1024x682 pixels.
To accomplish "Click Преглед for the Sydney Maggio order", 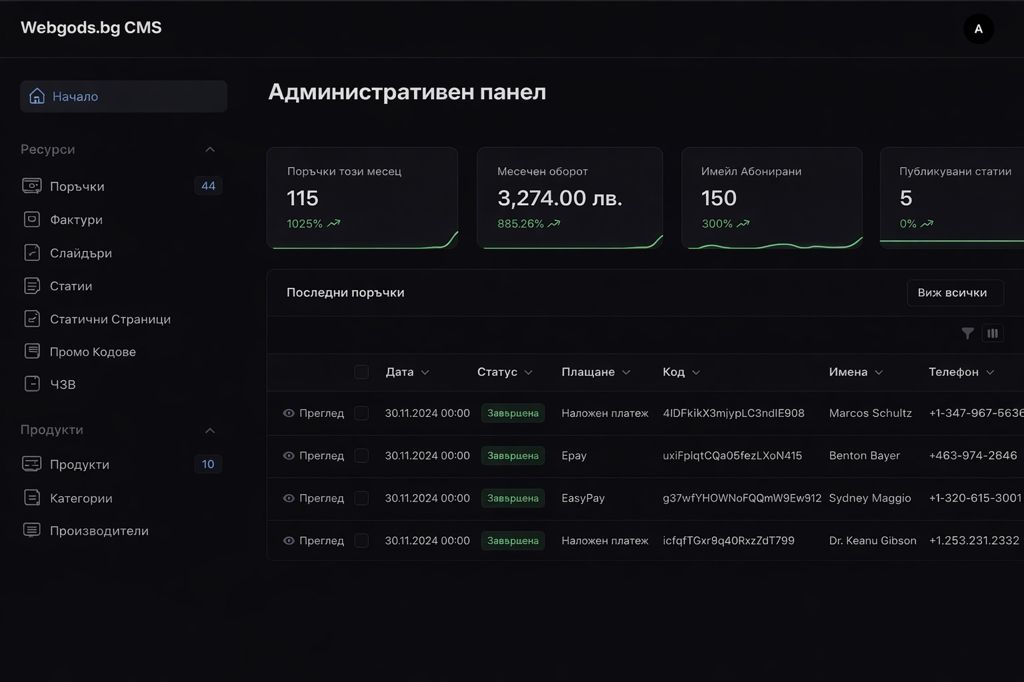I will (x=314, y=498).
